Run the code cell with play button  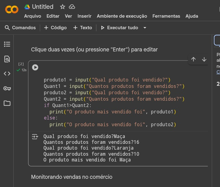[35, 68]
